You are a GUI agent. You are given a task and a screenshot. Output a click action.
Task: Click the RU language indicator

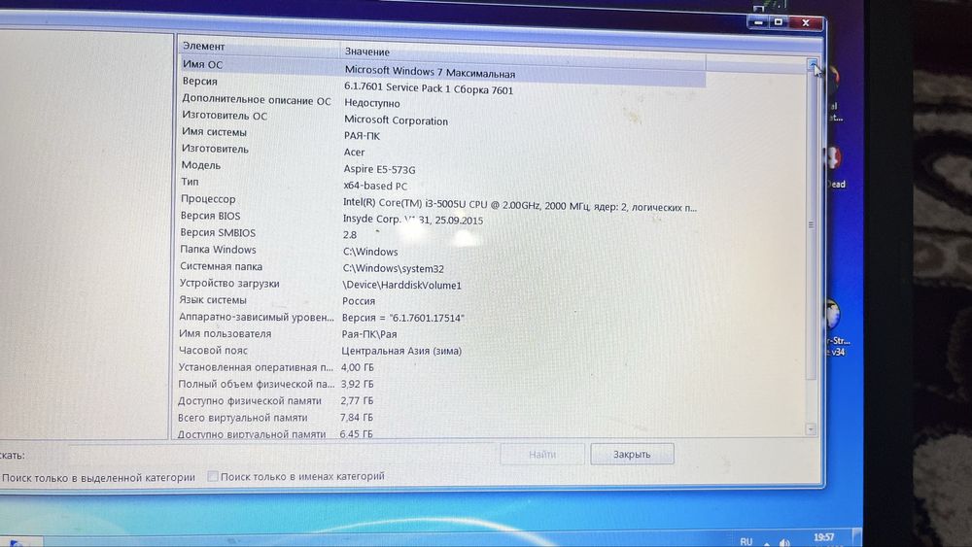(x=746, y=541)
